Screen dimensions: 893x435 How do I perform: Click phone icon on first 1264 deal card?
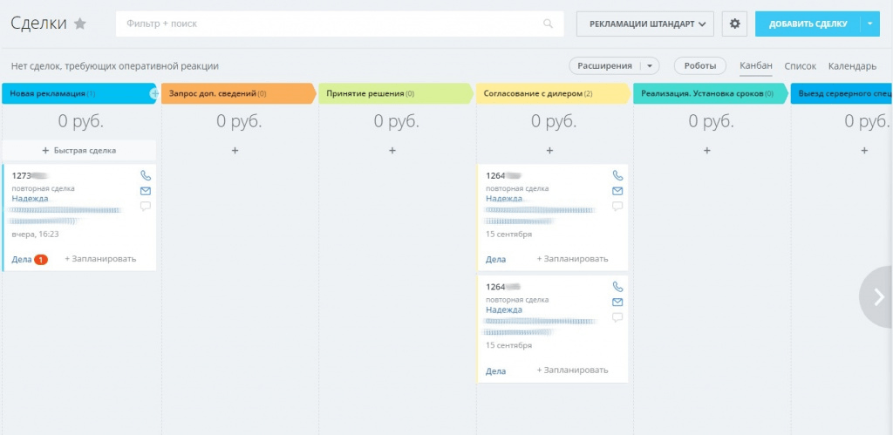pyautogui.click(x=617, y=175)
